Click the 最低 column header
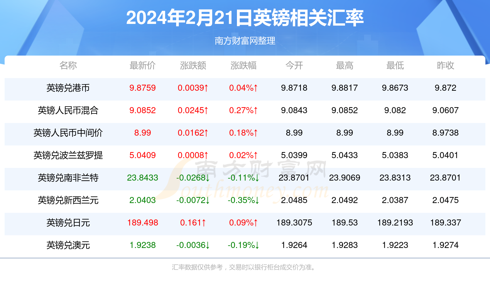Image resolution: width=490 pixels, height=288 pixels. point(395,65)
